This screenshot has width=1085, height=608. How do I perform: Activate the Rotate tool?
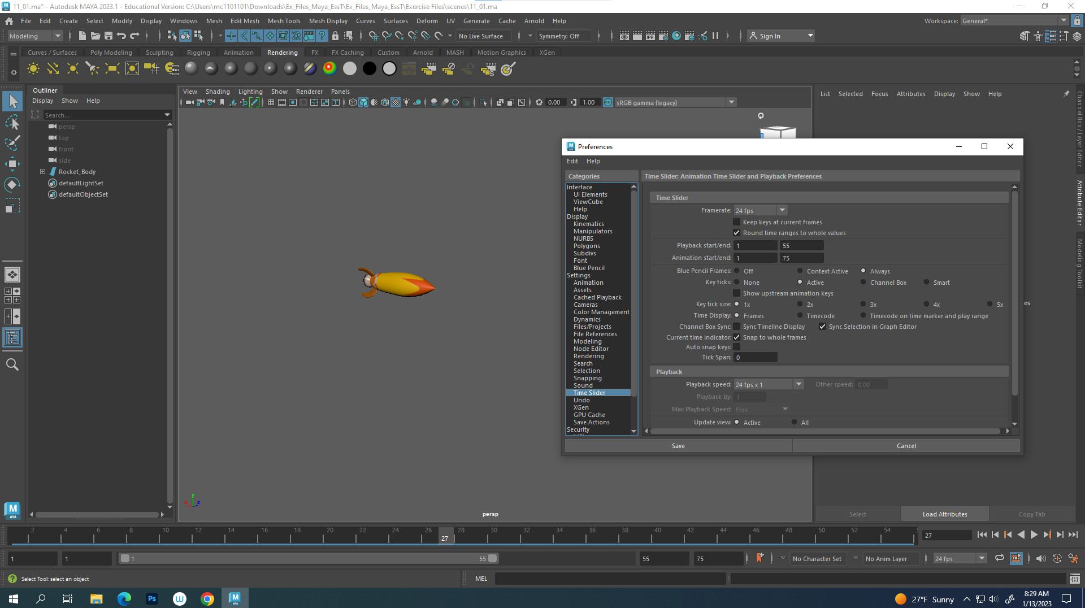pyautogui.click(x=12, y=184)
